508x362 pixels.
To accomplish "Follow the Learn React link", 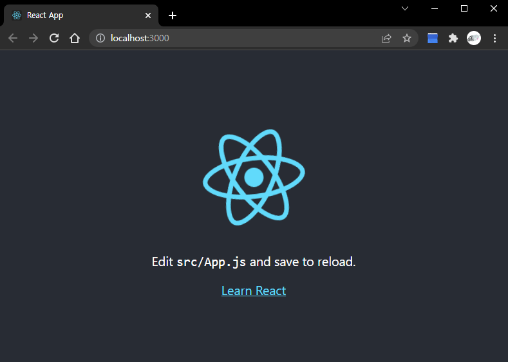I will tap(254, 291).
